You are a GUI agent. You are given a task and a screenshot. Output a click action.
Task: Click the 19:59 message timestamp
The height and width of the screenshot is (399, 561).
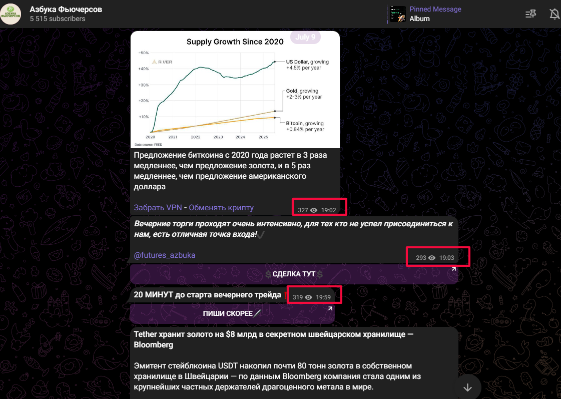pyautogui.click(x=323, y=297)
